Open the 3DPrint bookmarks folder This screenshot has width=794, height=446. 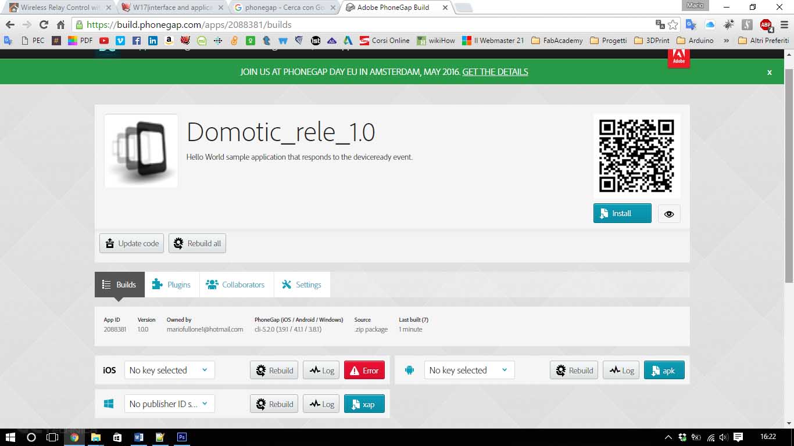coord(652,41)
